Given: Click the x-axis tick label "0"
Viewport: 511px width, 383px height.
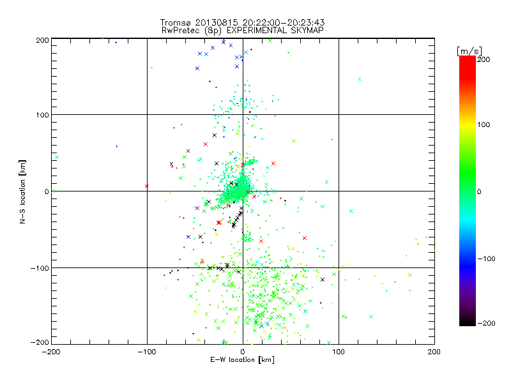Looking at the screenshot, I should click(243, 352).
